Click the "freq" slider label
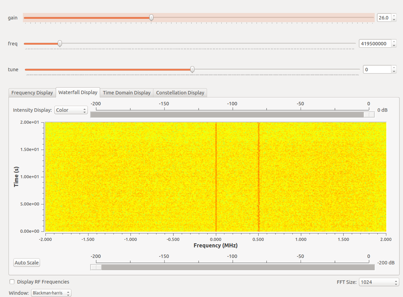 pos(13,44)
